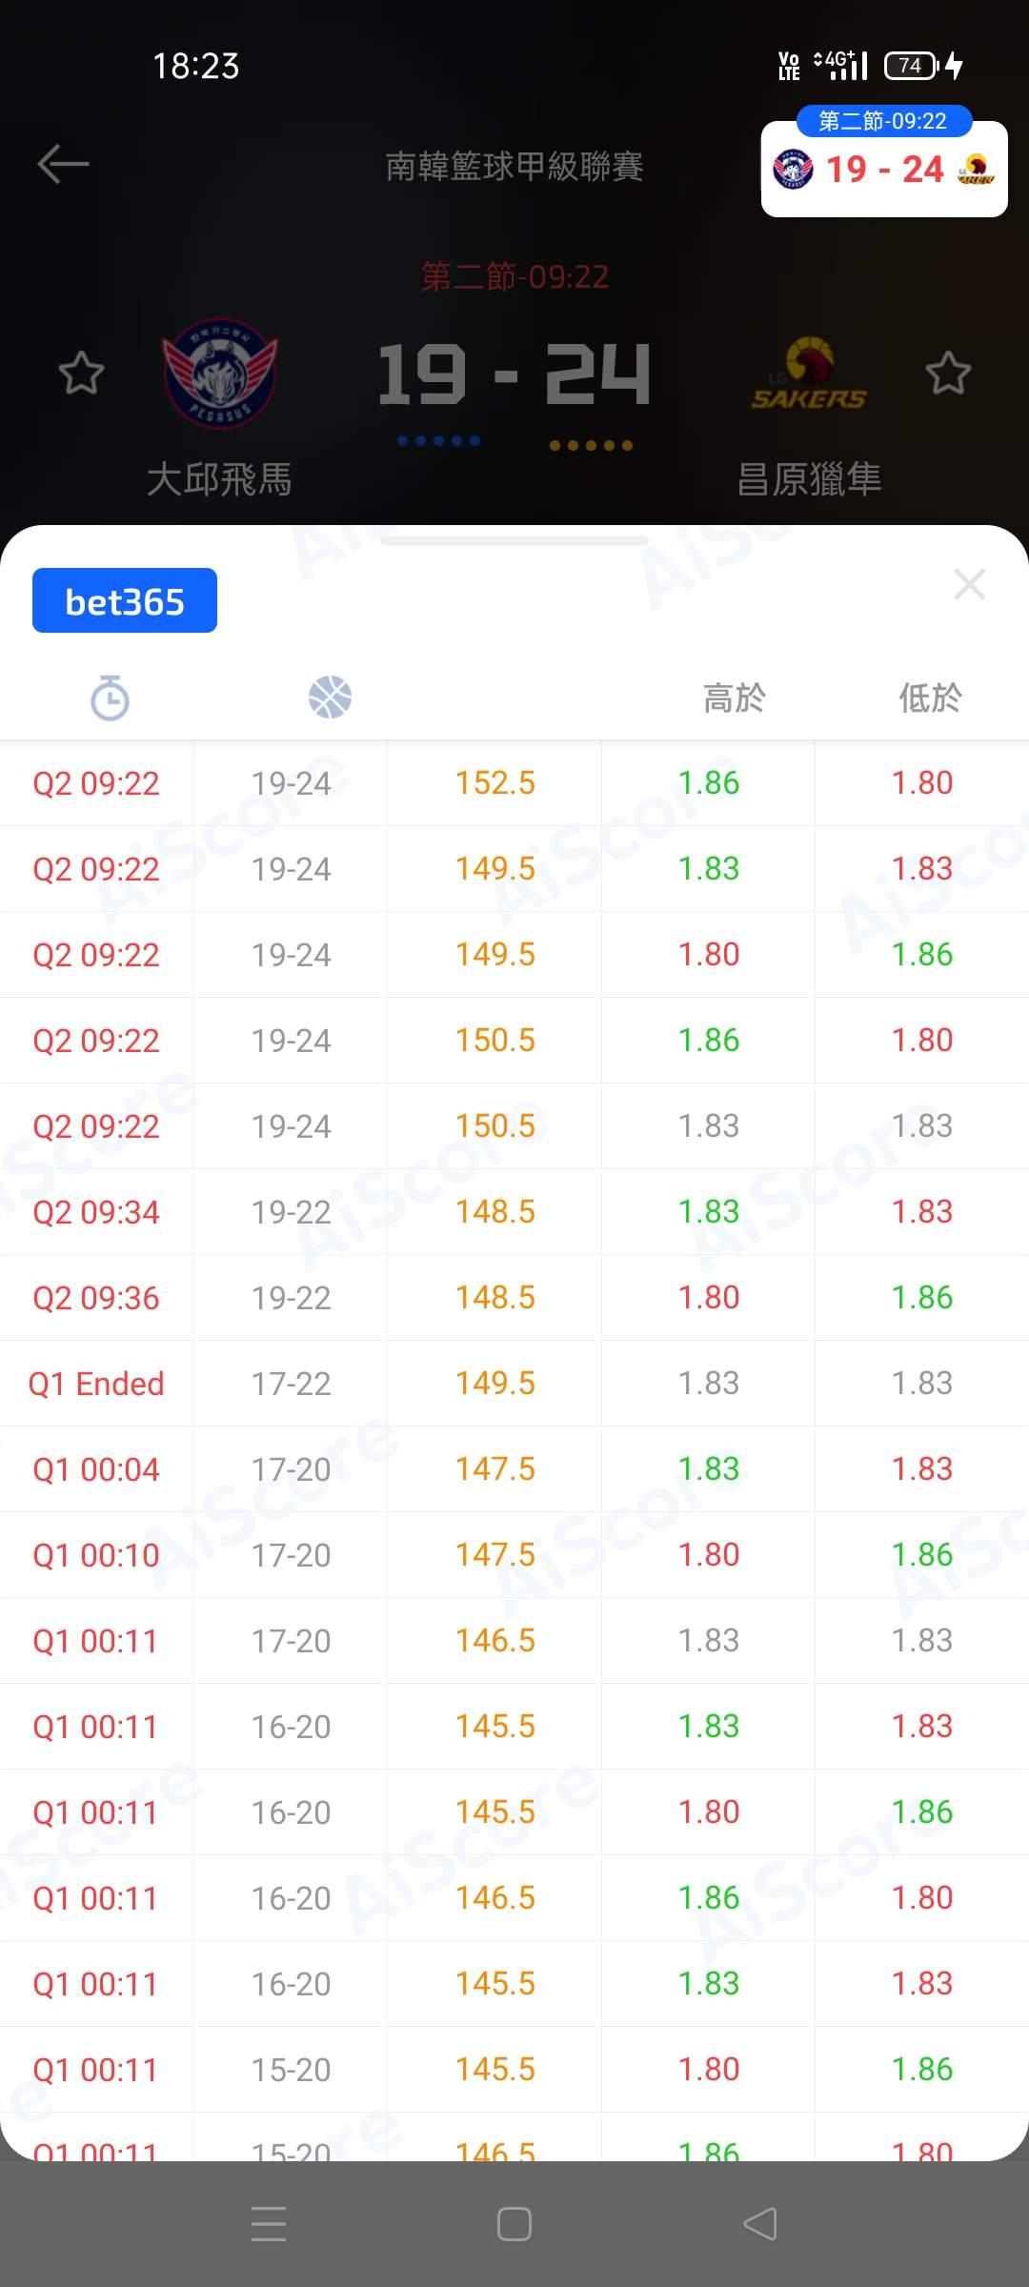Viewport: 1029px width, 2287px height.
Task: Favorite the 大邱飛馬 team star
Action: pyautogui.click(x=81, y=373)
